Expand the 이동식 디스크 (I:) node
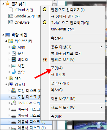 (x=9, y=121)
